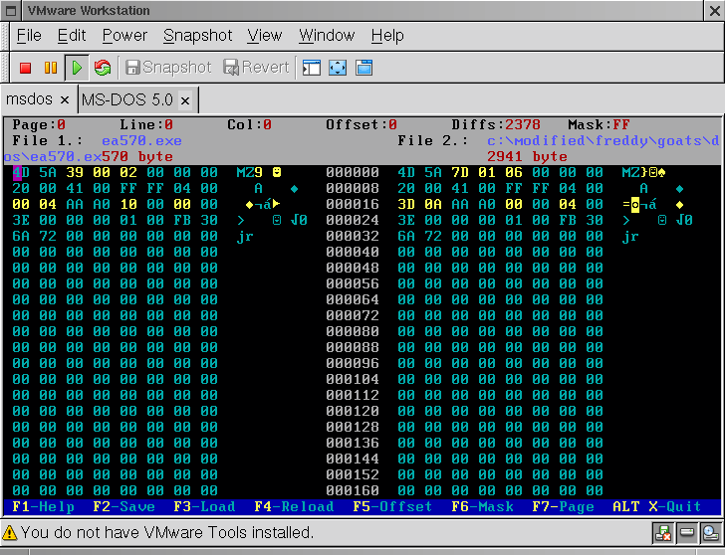The image size is (725, 555).
Task: Click the offset label 000016
Action: coord(353,204)
